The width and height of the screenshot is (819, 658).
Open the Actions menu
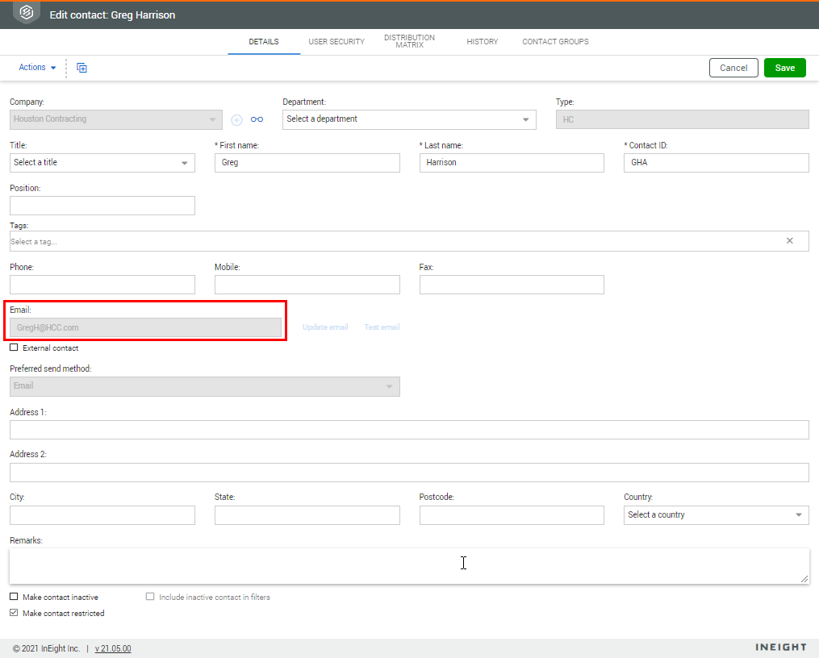[37, 68]
